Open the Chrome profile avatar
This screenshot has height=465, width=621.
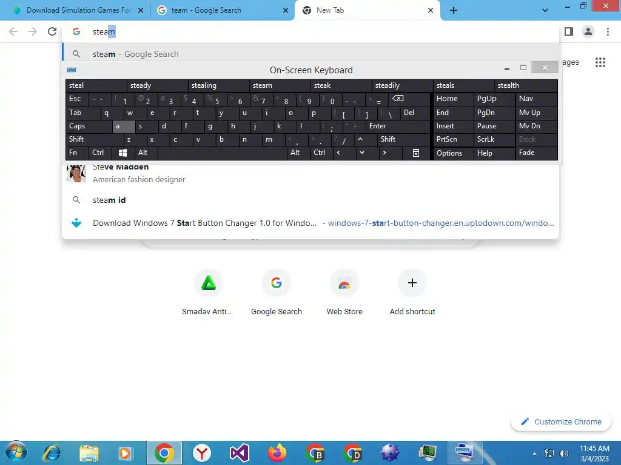(x=588, y=31)
